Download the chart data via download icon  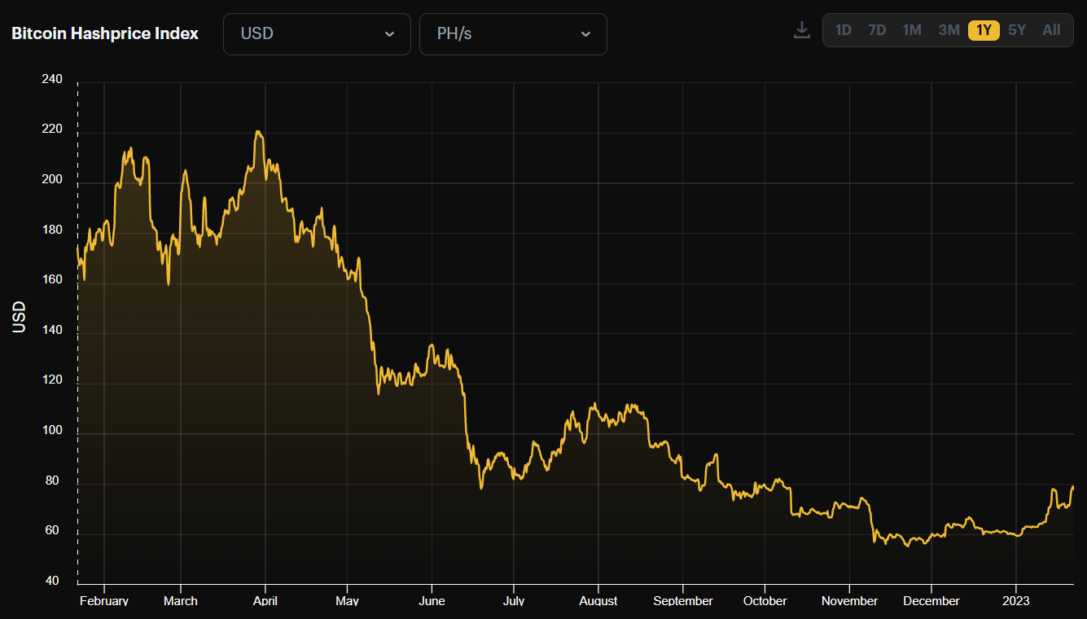coord(802,30)
